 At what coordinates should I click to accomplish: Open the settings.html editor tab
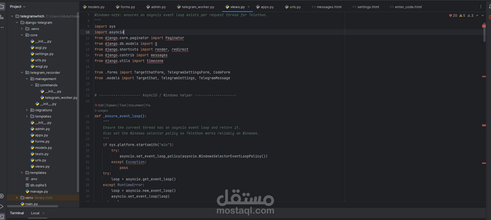pos(366,7)
